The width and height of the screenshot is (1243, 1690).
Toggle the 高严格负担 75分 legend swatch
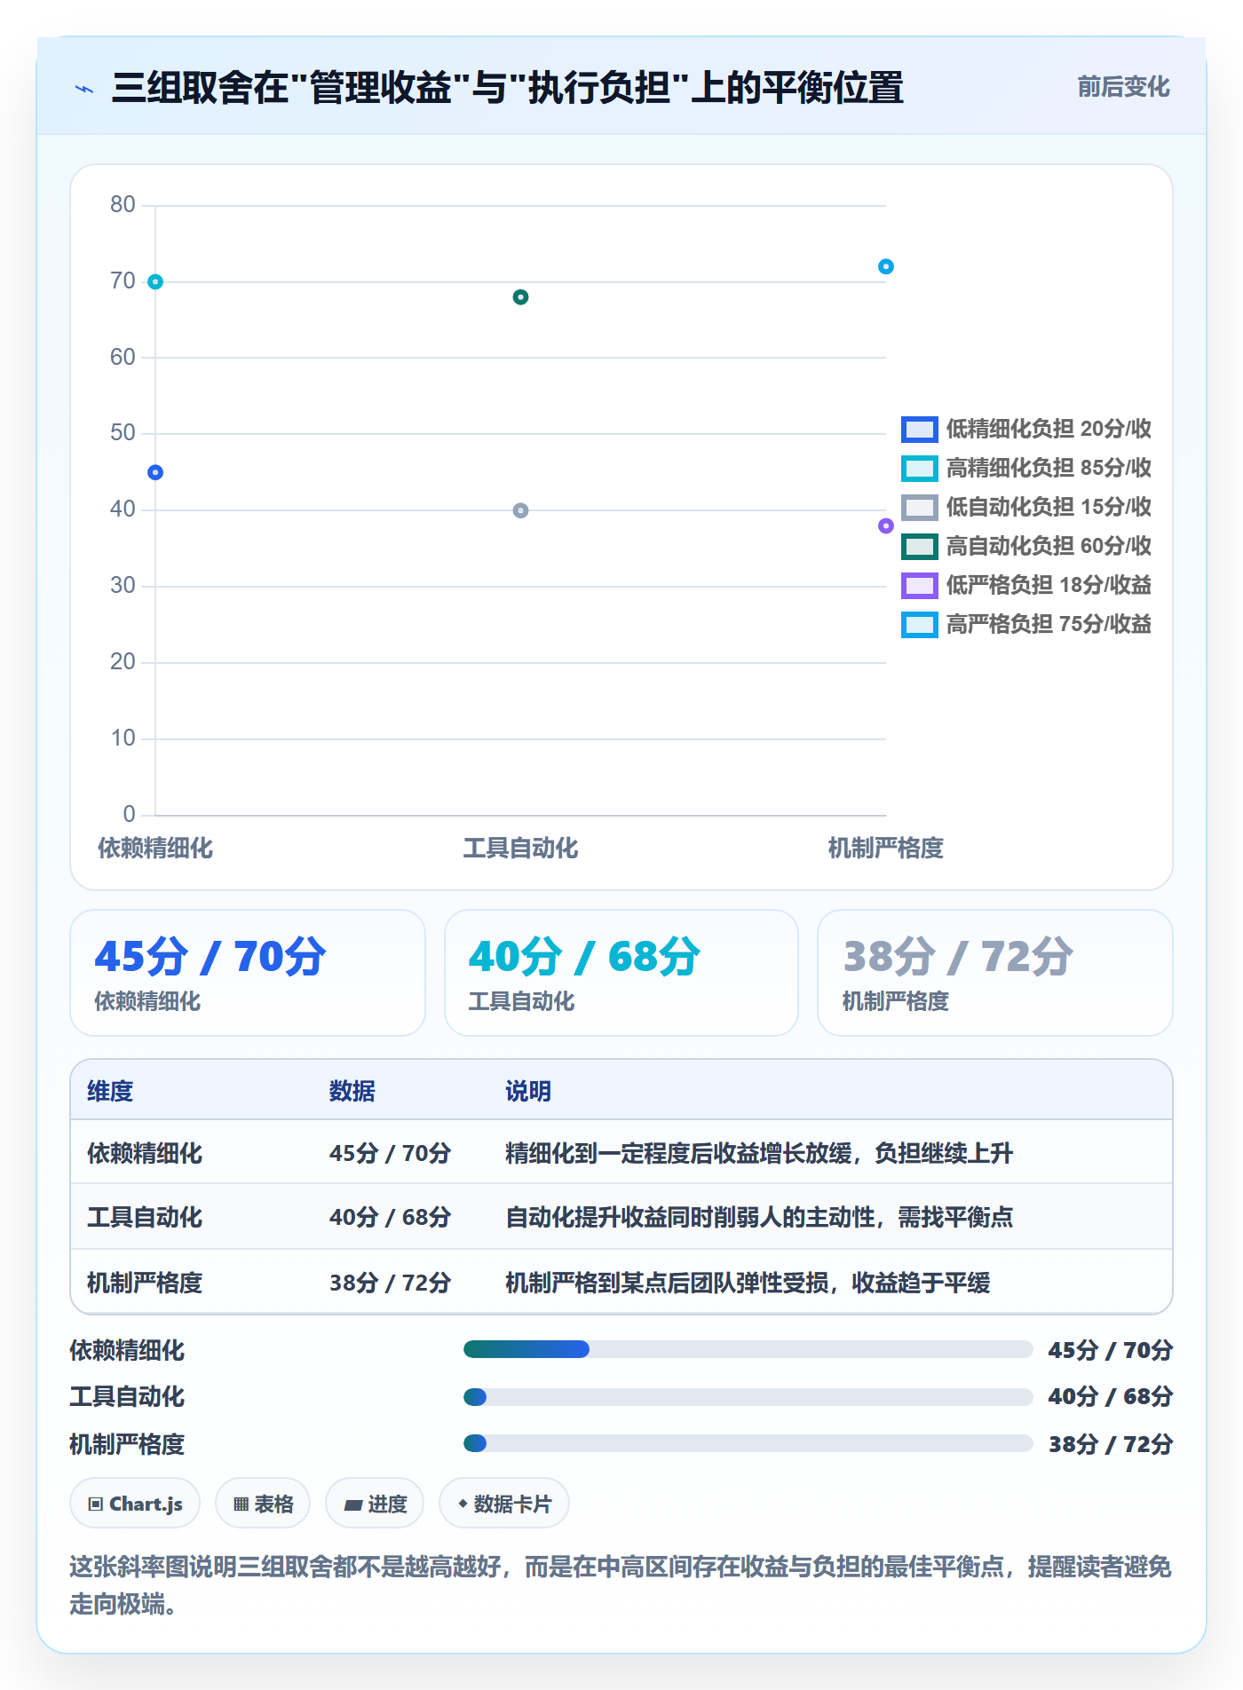(x=919, y=625)
